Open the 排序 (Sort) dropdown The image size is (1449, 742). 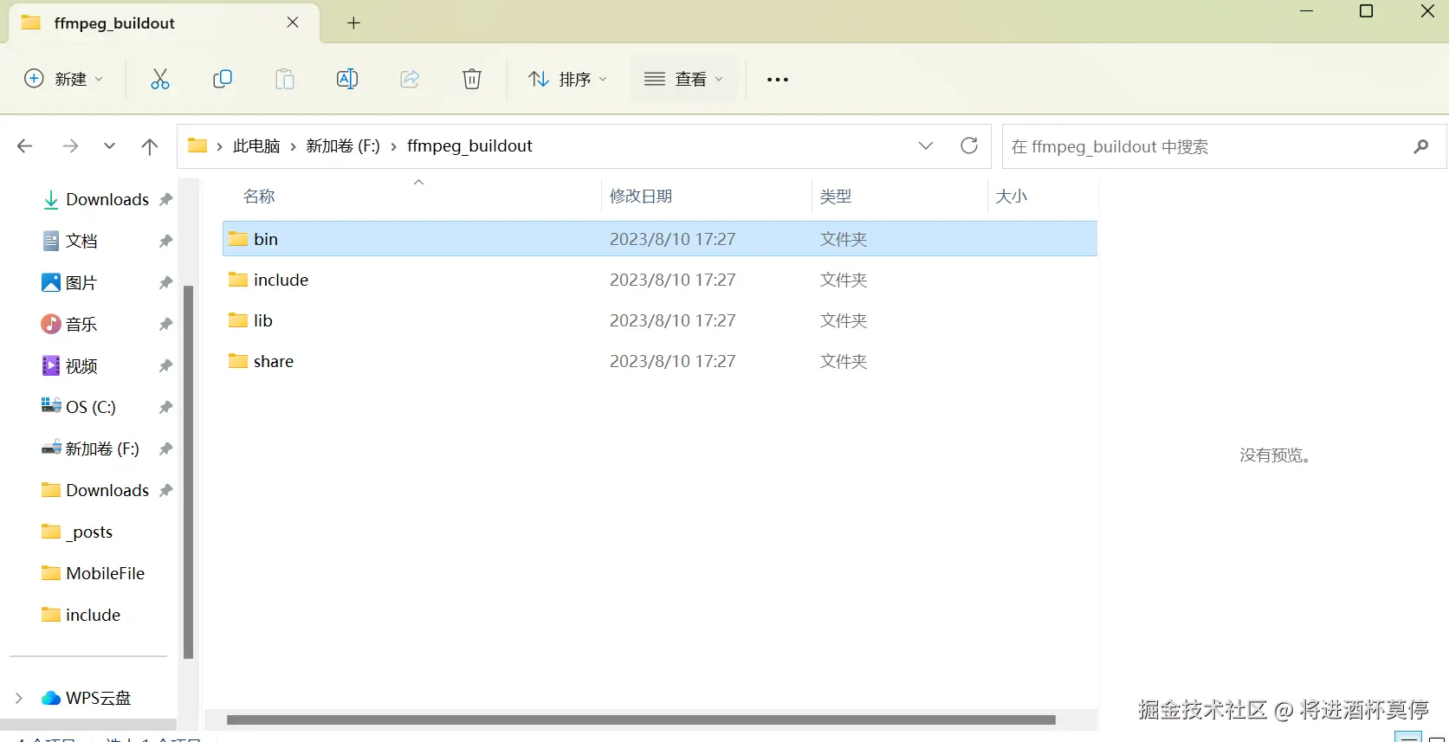click(568, 79)
